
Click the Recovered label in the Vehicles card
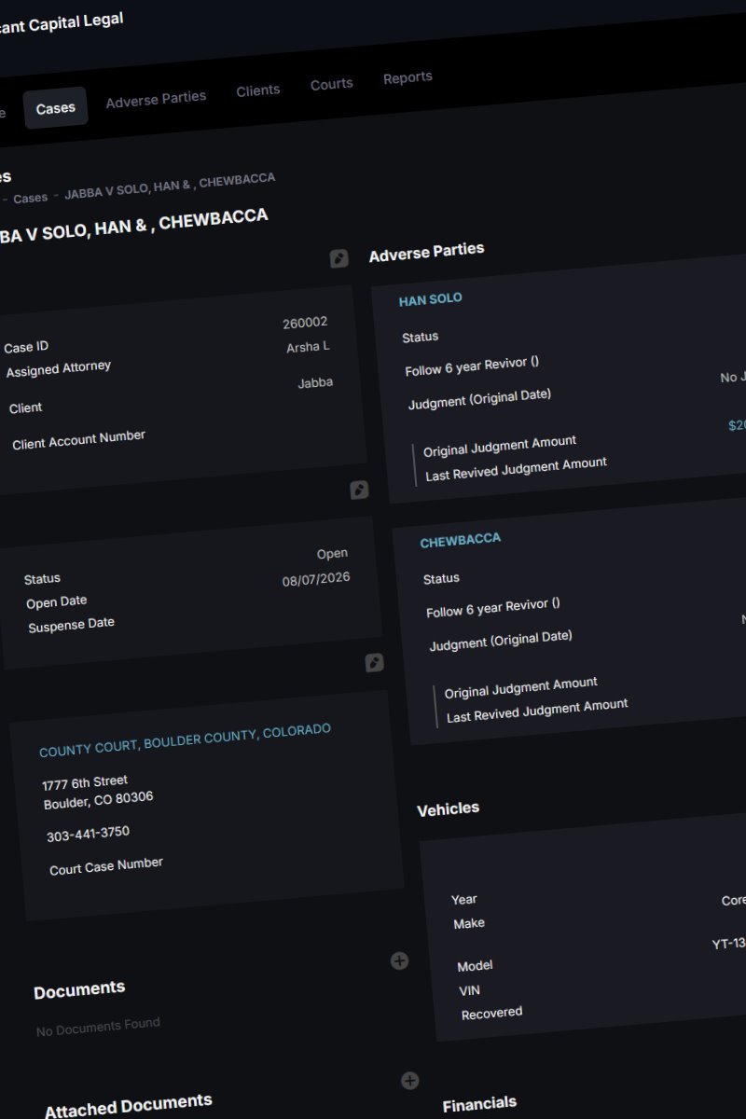click(x=491, y=1014)
